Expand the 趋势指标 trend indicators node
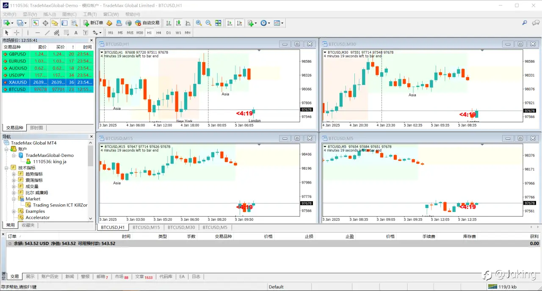Viewport: 542px width, 291px height. pos(14,174)
